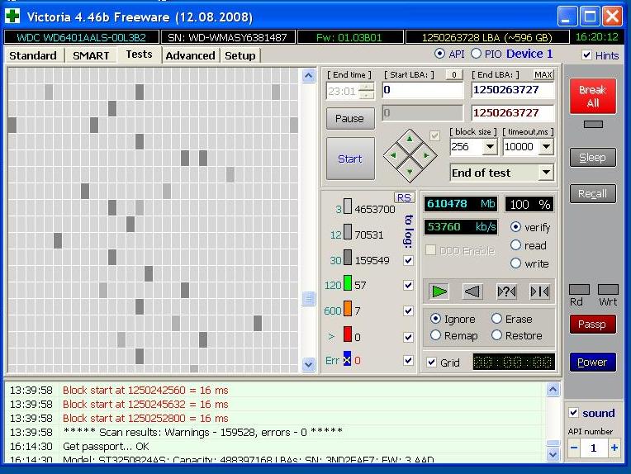This screenshot has width=631, height=474.
Task: Click the butterfly seek mode button
Action: (x=538, y=291)
